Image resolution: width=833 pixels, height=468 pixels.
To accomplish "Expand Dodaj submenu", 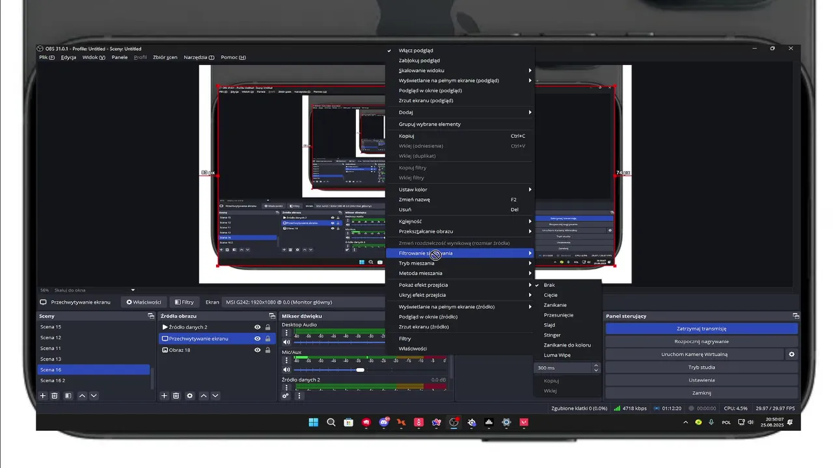I will 459,112.
